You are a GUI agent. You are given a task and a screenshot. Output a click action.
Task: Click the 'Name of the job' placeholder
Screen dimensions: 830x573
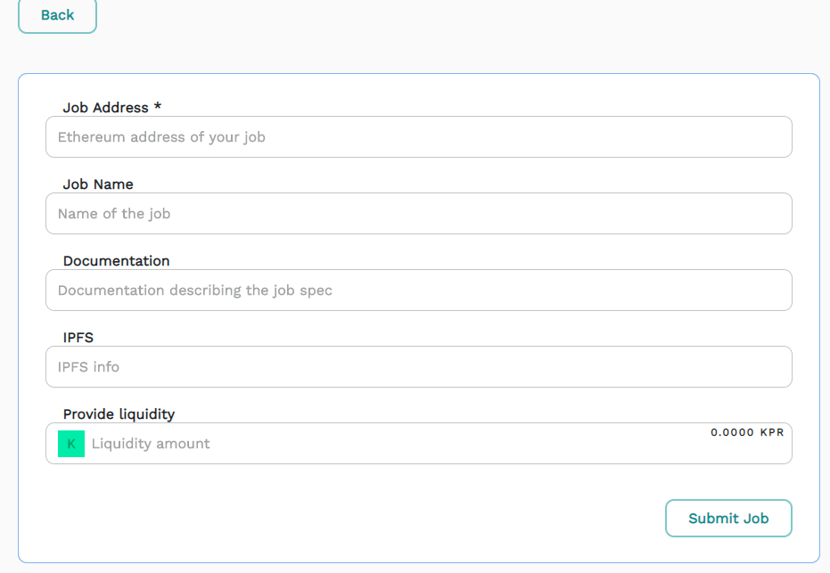pyautogui.click(x=114, y=214)
